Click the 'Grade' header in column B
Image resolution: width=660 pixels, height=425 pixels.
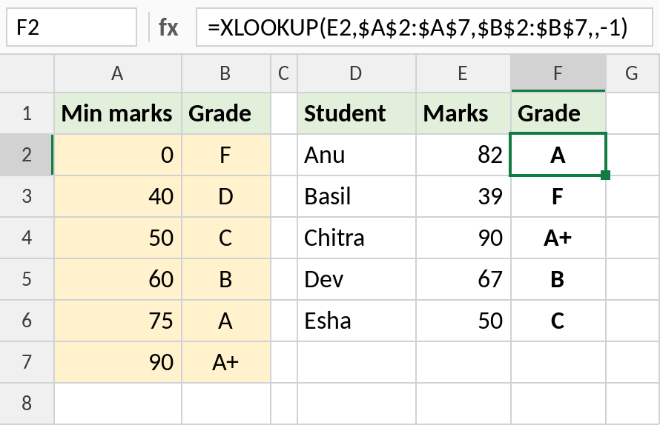pyautogui.click(x=226, y=113)
